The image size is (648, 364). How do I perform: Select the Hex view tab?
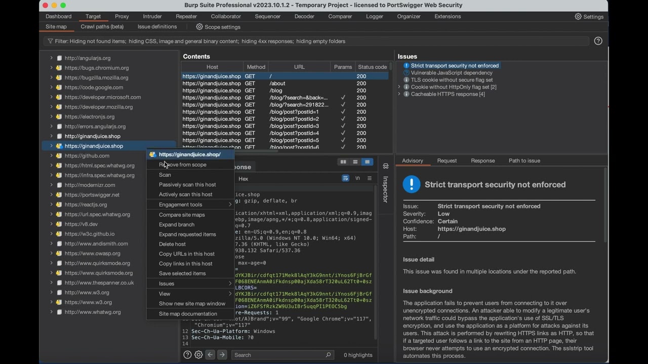click(244, 178)
